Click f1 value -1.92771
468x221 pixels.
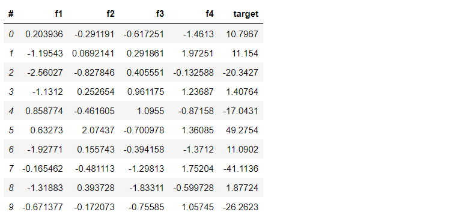(45, 150)
